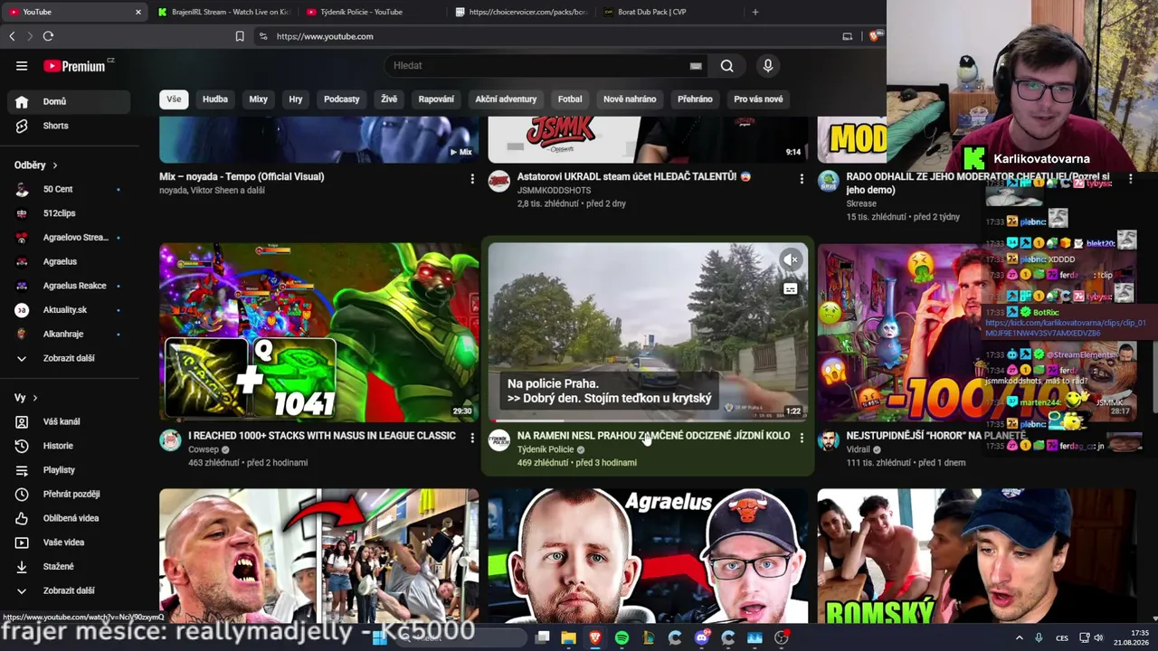
Task: Open the YouTube hamburger guide menu
Action: pyautogui.click(x=22, y=66)
